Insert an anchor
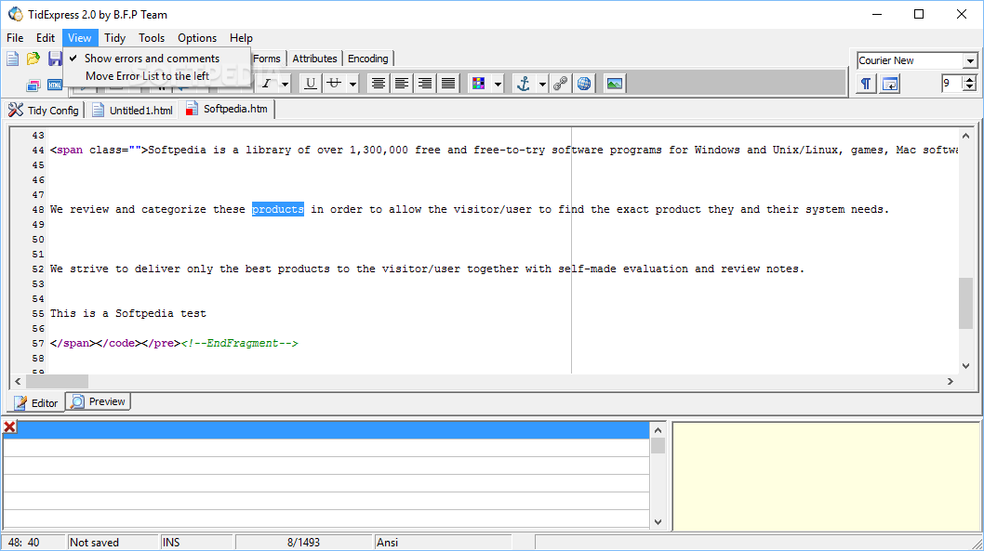 [524, 84]
